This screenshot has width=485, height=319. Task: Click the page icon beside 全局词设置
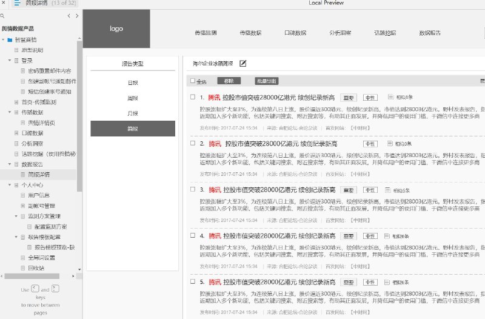click(22, 258)
